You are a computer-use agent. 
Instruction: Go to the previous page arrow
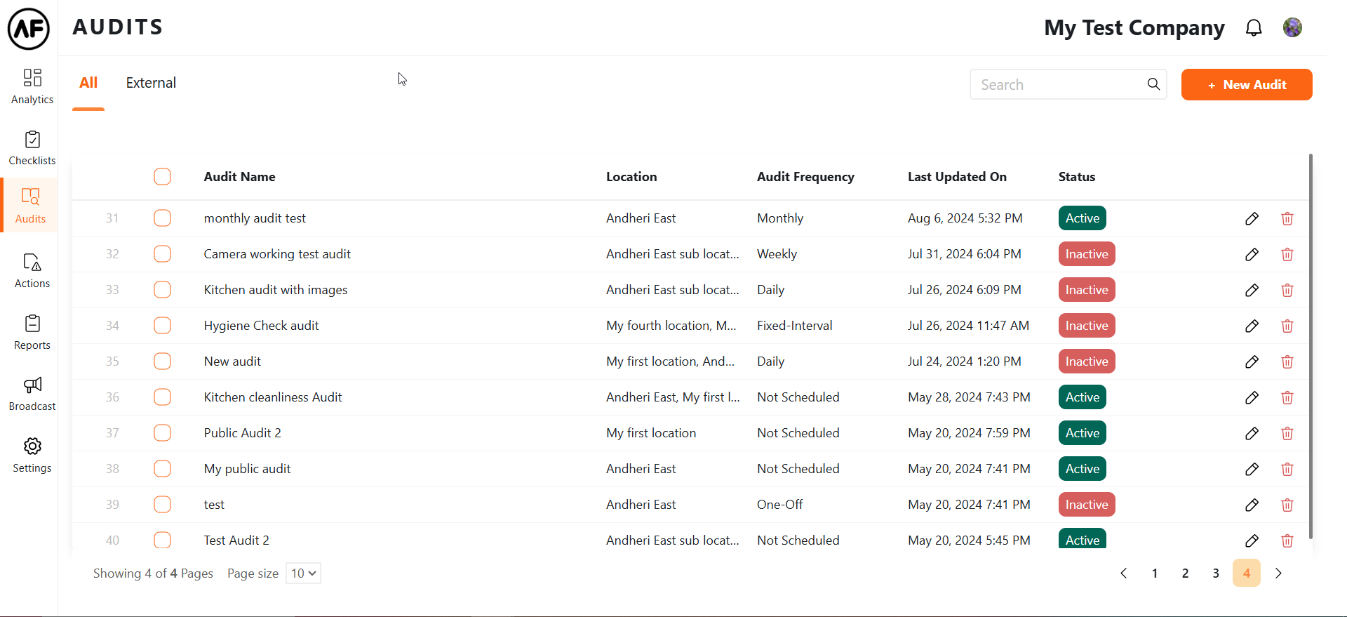pos(1124,573)
